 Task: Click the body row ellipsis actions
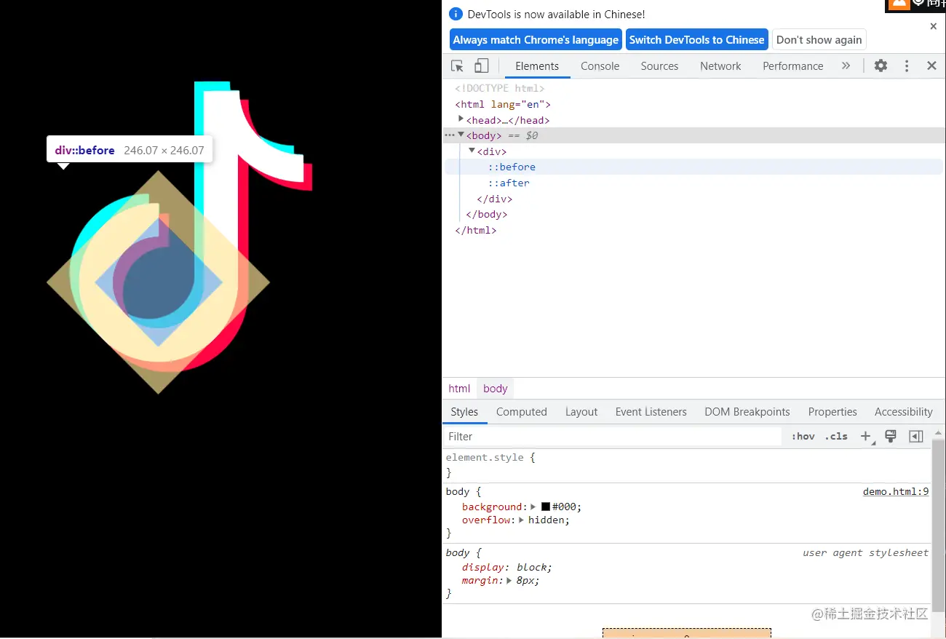(450, 135)
